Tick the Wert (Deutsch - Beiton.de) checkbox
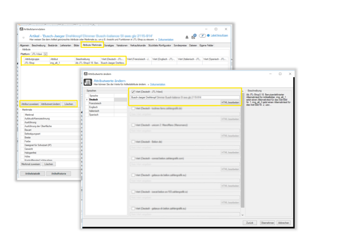Screen dimensions: 337x238 point(133,142)
